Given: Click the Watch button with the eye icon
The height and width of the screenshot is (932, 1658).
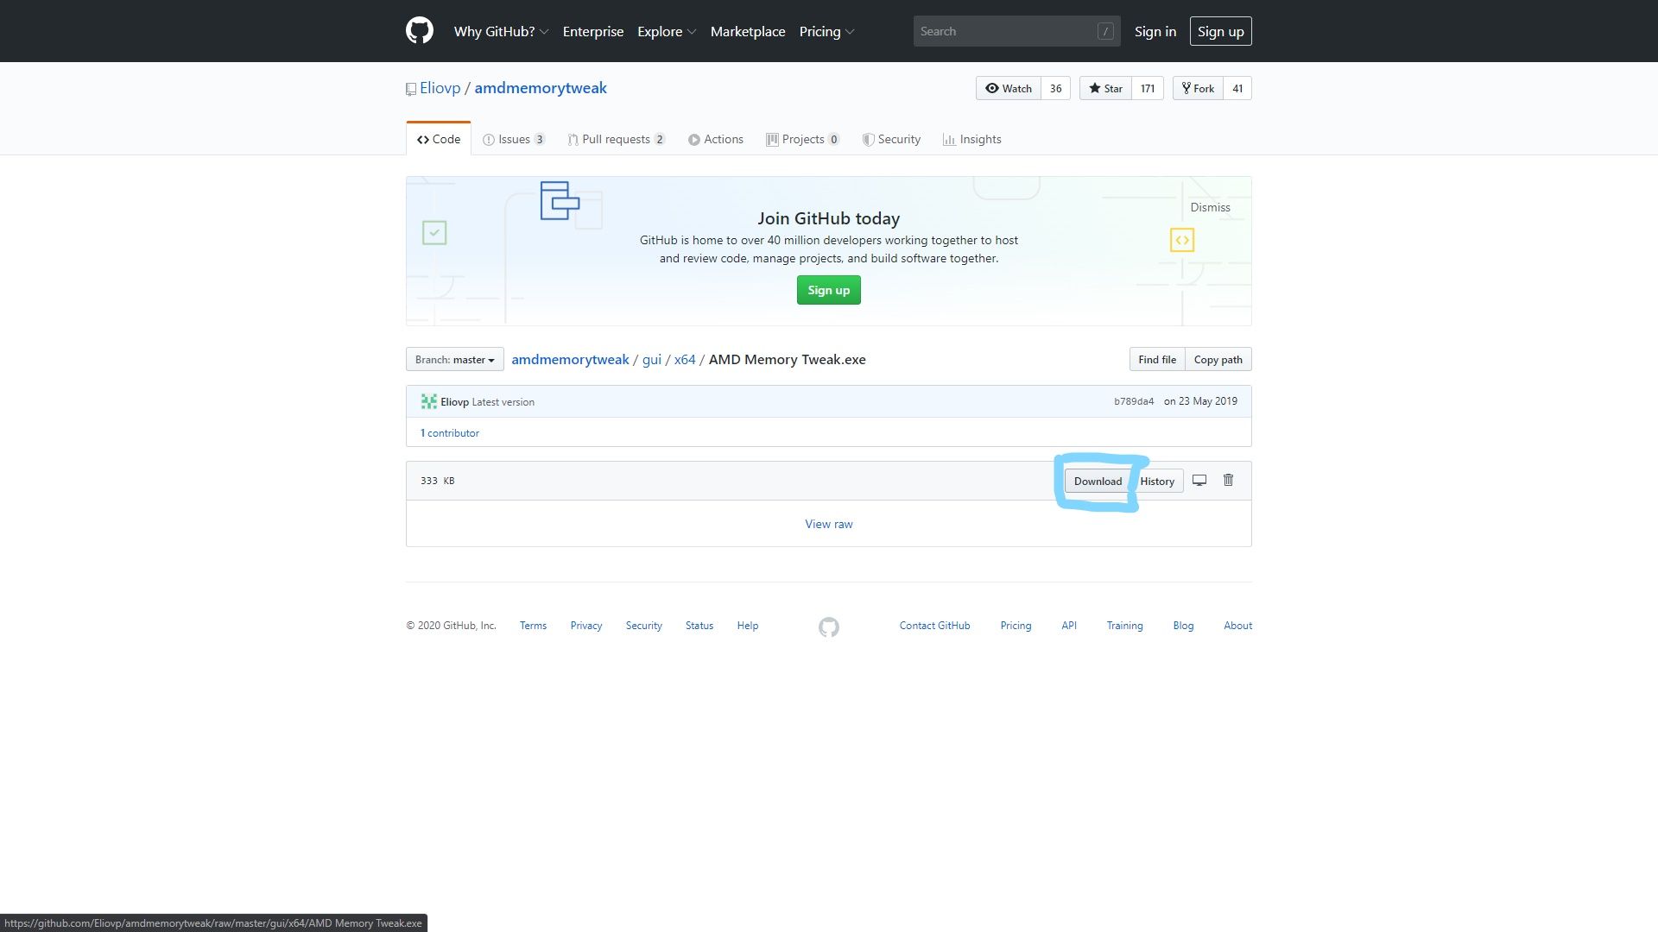Looking at the screenshot, I should 1009,88.
